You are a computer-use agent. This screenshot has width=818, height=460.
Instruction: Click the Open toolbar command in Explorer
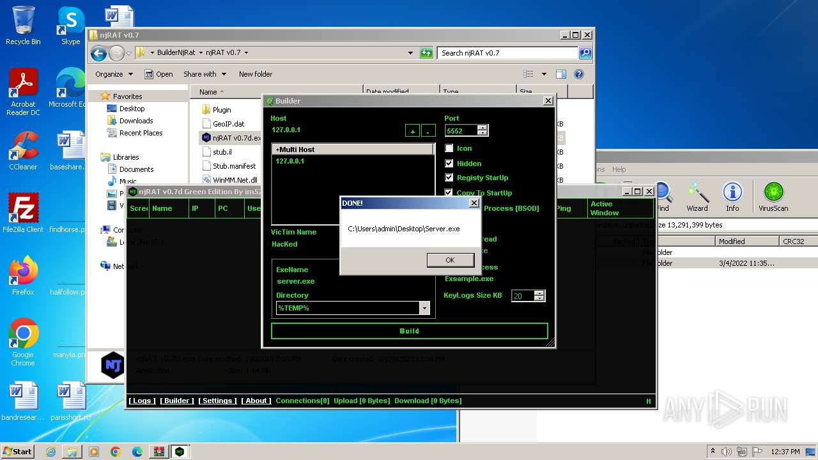point(158,74)
